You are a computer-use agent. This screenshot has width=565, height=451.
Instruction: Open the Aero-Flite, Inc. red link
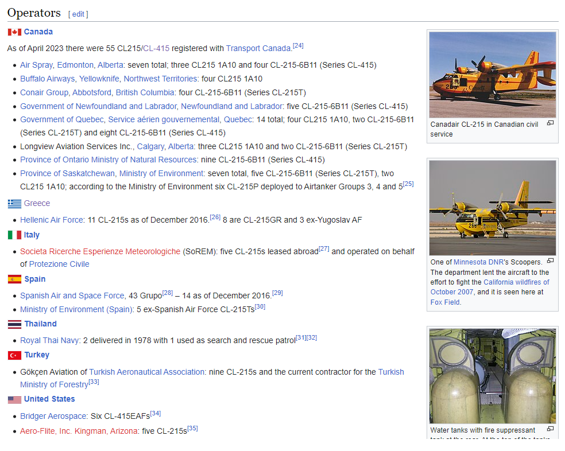pyautogui.click(x=45, y=431)
